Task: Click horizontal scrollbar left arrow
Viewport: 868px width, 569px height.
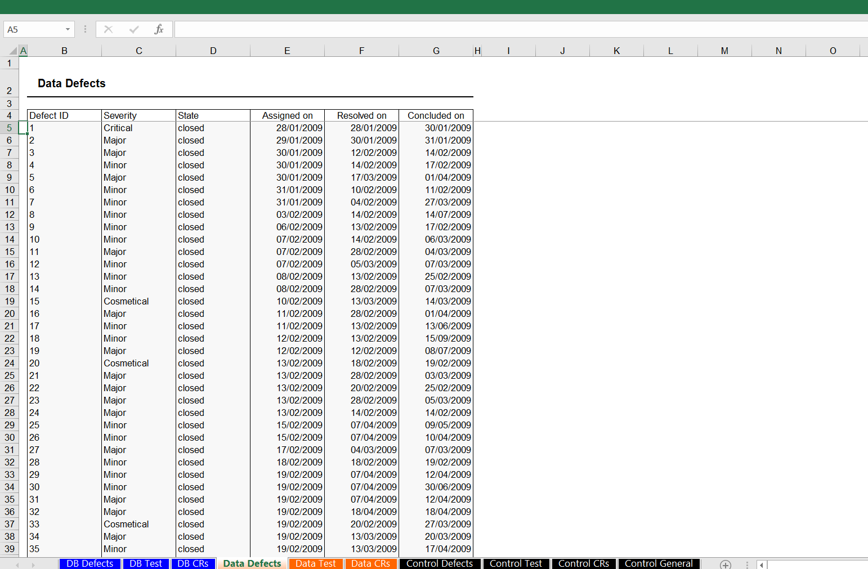Action: click(x=762, y=564)
